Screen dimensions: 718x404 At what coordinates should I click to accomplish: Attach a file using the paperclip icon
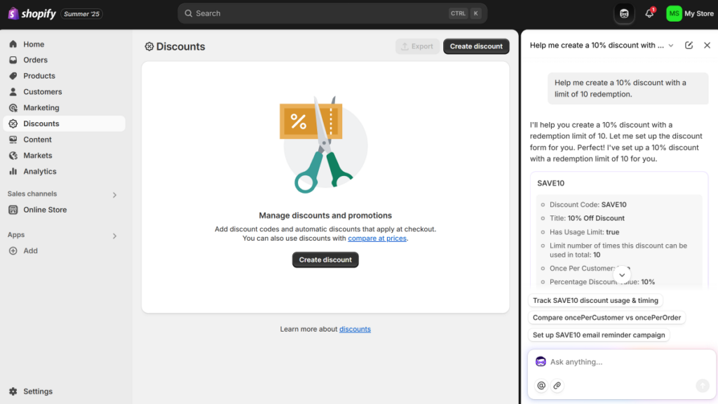click(557, 385)
